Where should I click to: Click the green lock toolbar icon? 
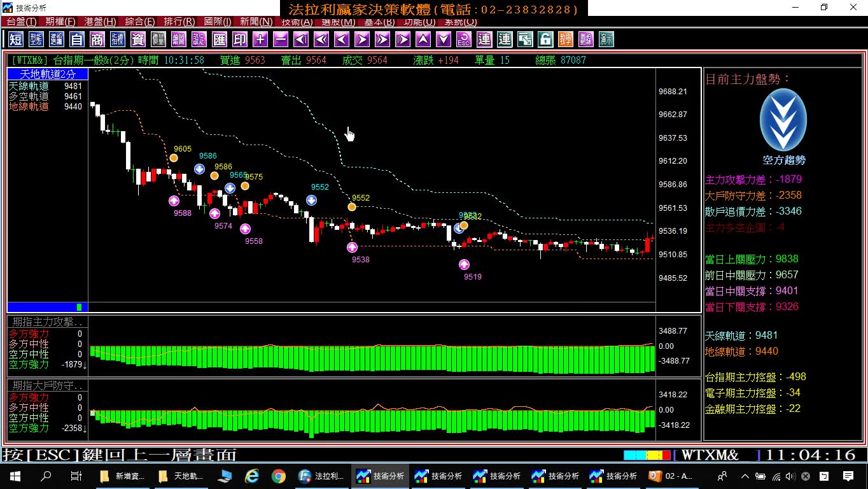[545, 39]
